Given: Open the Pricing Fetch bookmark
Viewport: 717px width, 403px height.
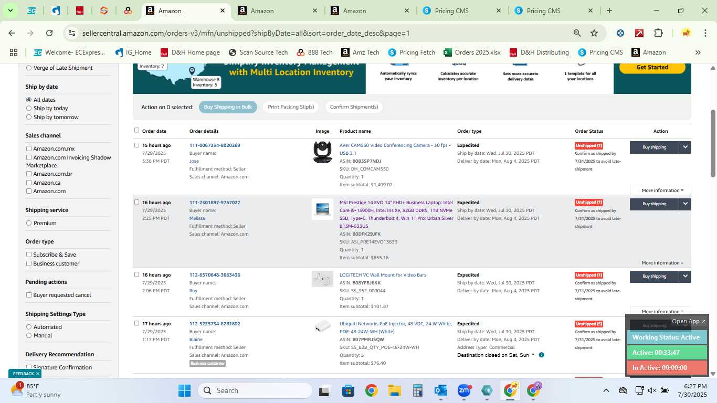Looking at the screenshot, I should tap(412, 52).
